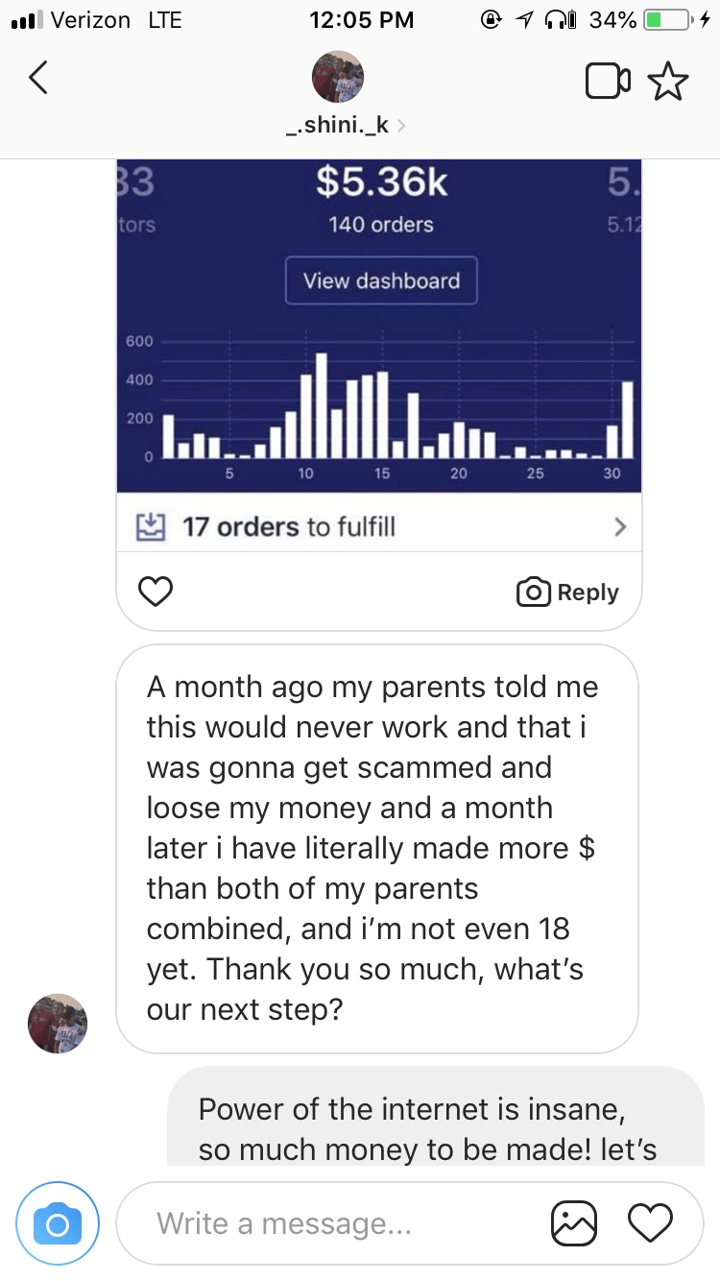
Task: Click the View dashboard button
Action: coord(381,280)
